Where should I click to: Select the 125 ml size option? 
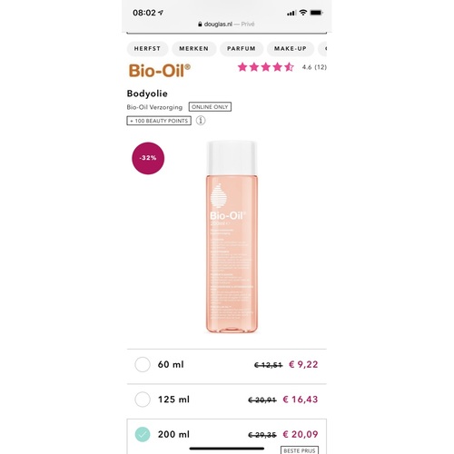point(227,400)
